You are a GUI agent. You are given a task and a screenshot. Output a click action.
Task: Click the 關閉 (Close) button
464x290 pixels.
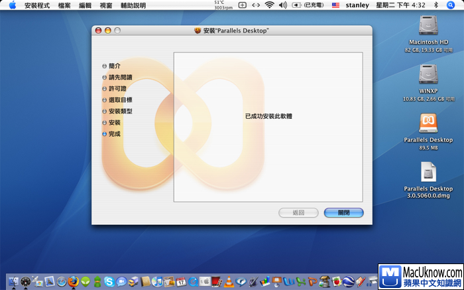(x=343, y=212)
